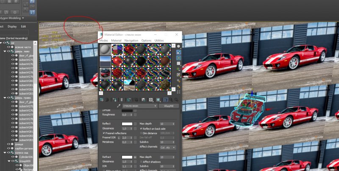Enable the Affect shadows checkbox
The width and height of the screenshot is (339, 171).
(141, 162)
